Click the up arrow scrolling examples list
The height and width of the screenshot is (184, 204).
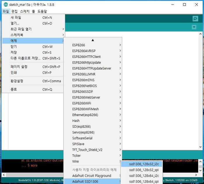click(x=93, y=40)
